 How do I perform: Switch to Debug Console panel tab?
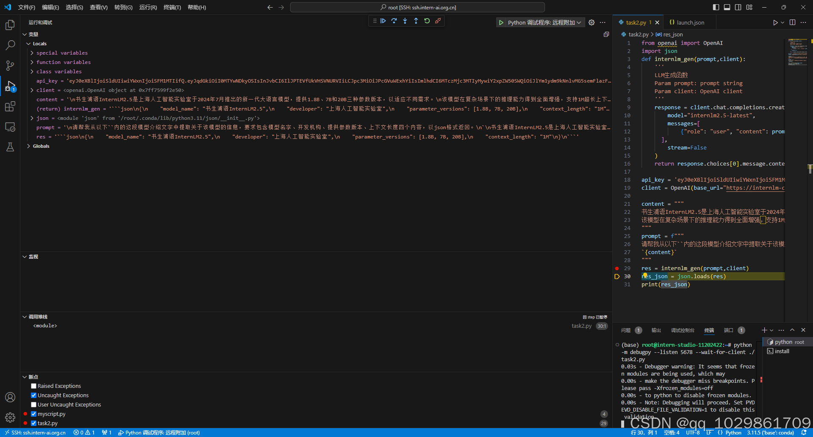(683, 330)
